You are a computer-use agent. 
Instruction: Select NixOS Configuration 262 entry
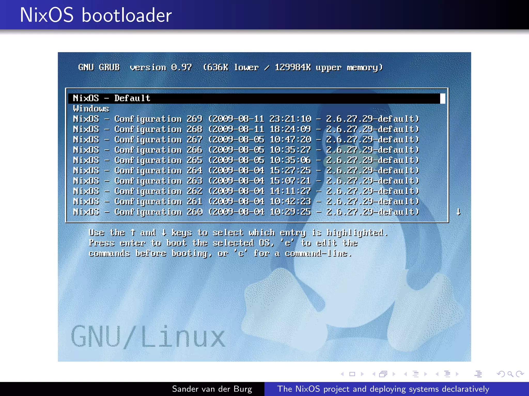(256, 191)
